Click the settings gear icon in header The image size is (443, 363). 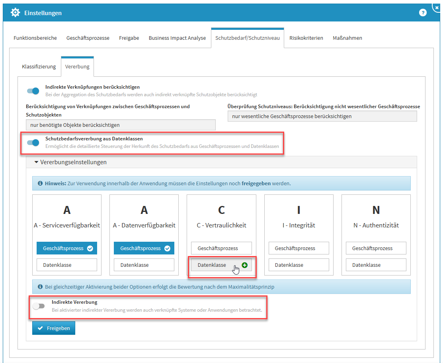(15, 13)
